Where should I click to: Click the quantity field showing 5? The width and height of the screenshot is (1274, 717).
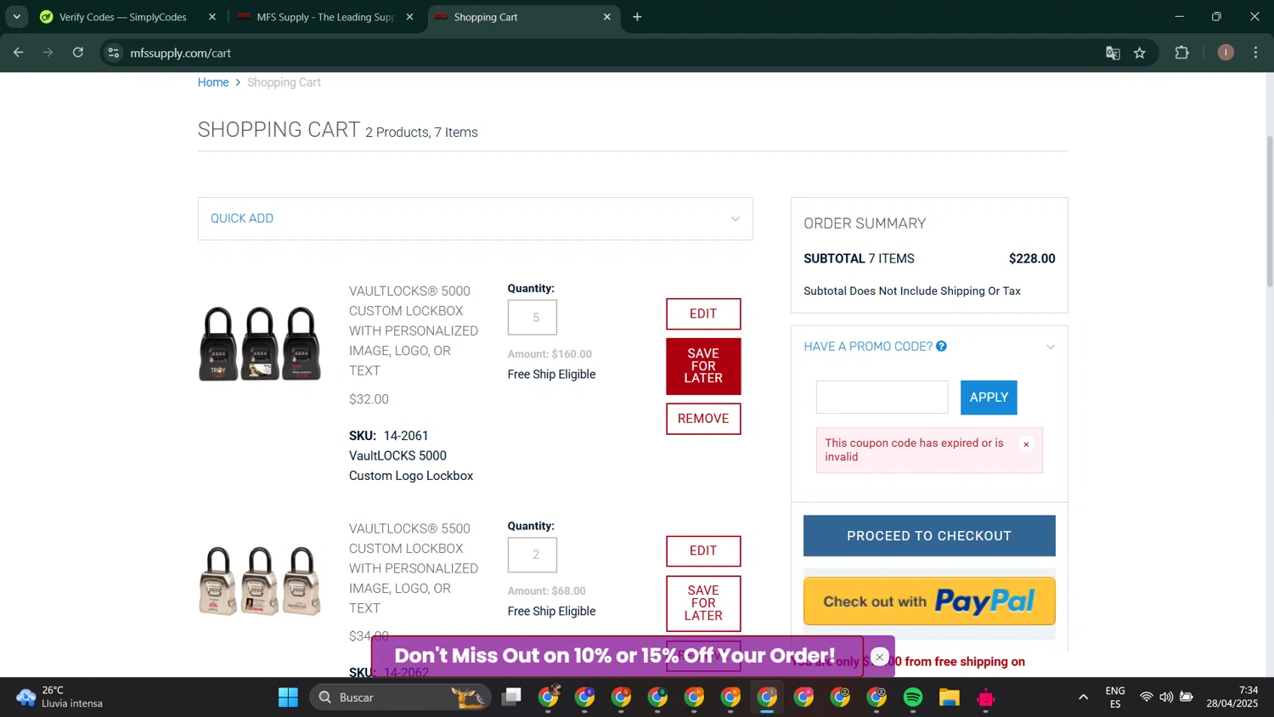533,318
